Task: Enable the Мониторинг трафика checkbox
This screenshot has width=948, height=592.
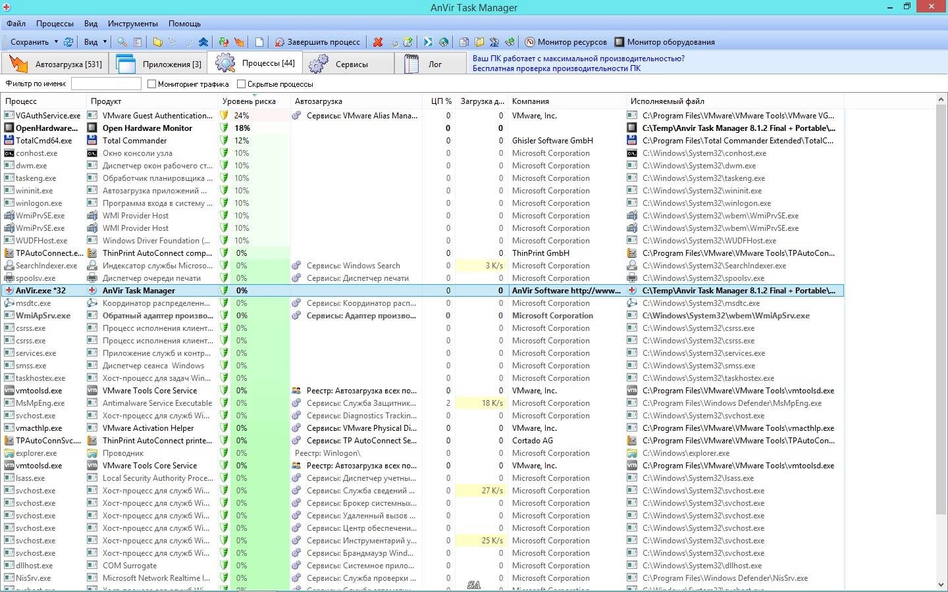Action: pos(151,84)
